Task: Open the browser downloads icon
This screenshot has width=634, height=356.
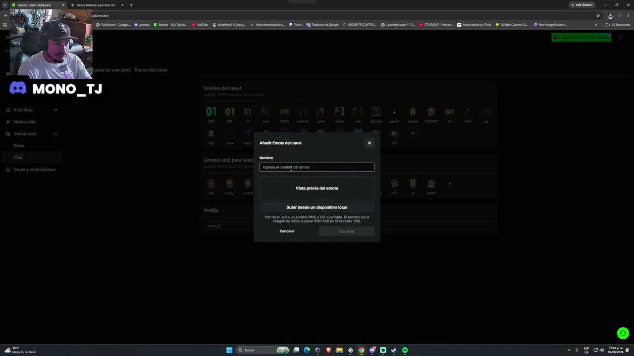Action: 610,15
